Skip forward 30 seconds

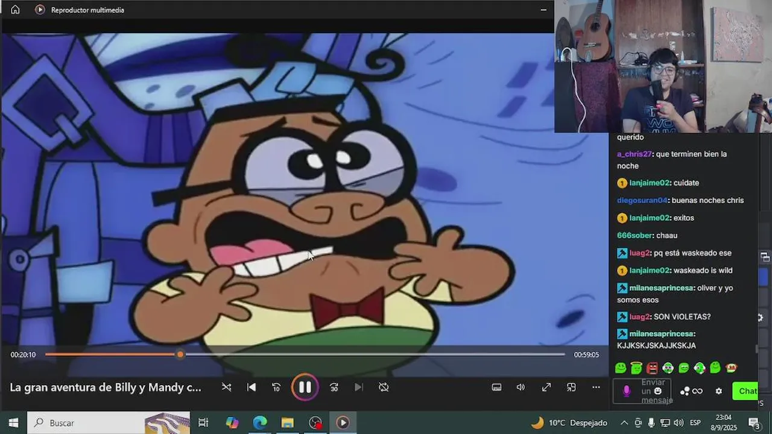(x=334, y=387)
